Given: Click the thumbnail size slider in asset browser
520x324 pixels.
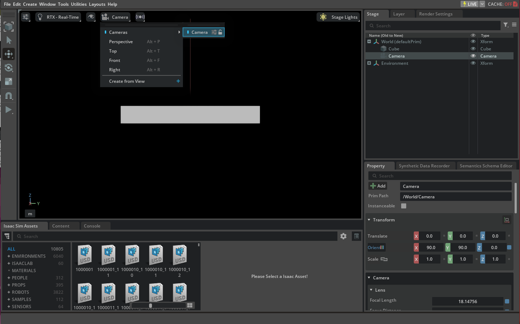Looking at the screenshot, I should 151,305.
